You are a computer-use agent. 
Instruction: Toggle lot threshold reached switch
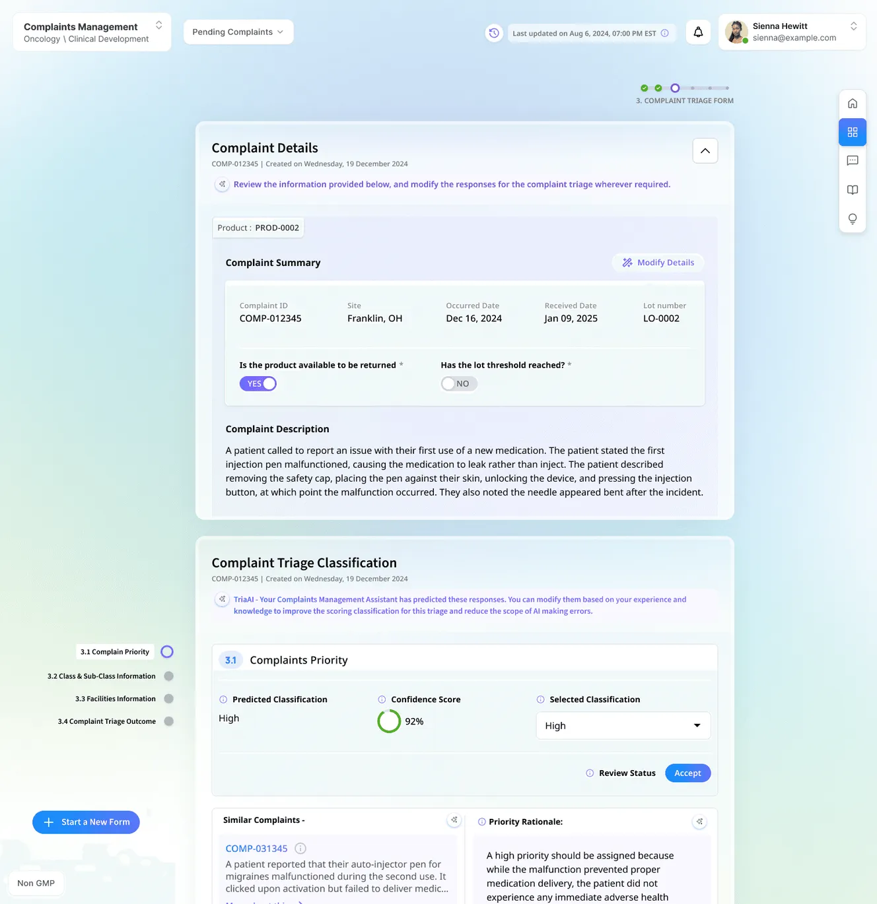(x=459, y=384)
